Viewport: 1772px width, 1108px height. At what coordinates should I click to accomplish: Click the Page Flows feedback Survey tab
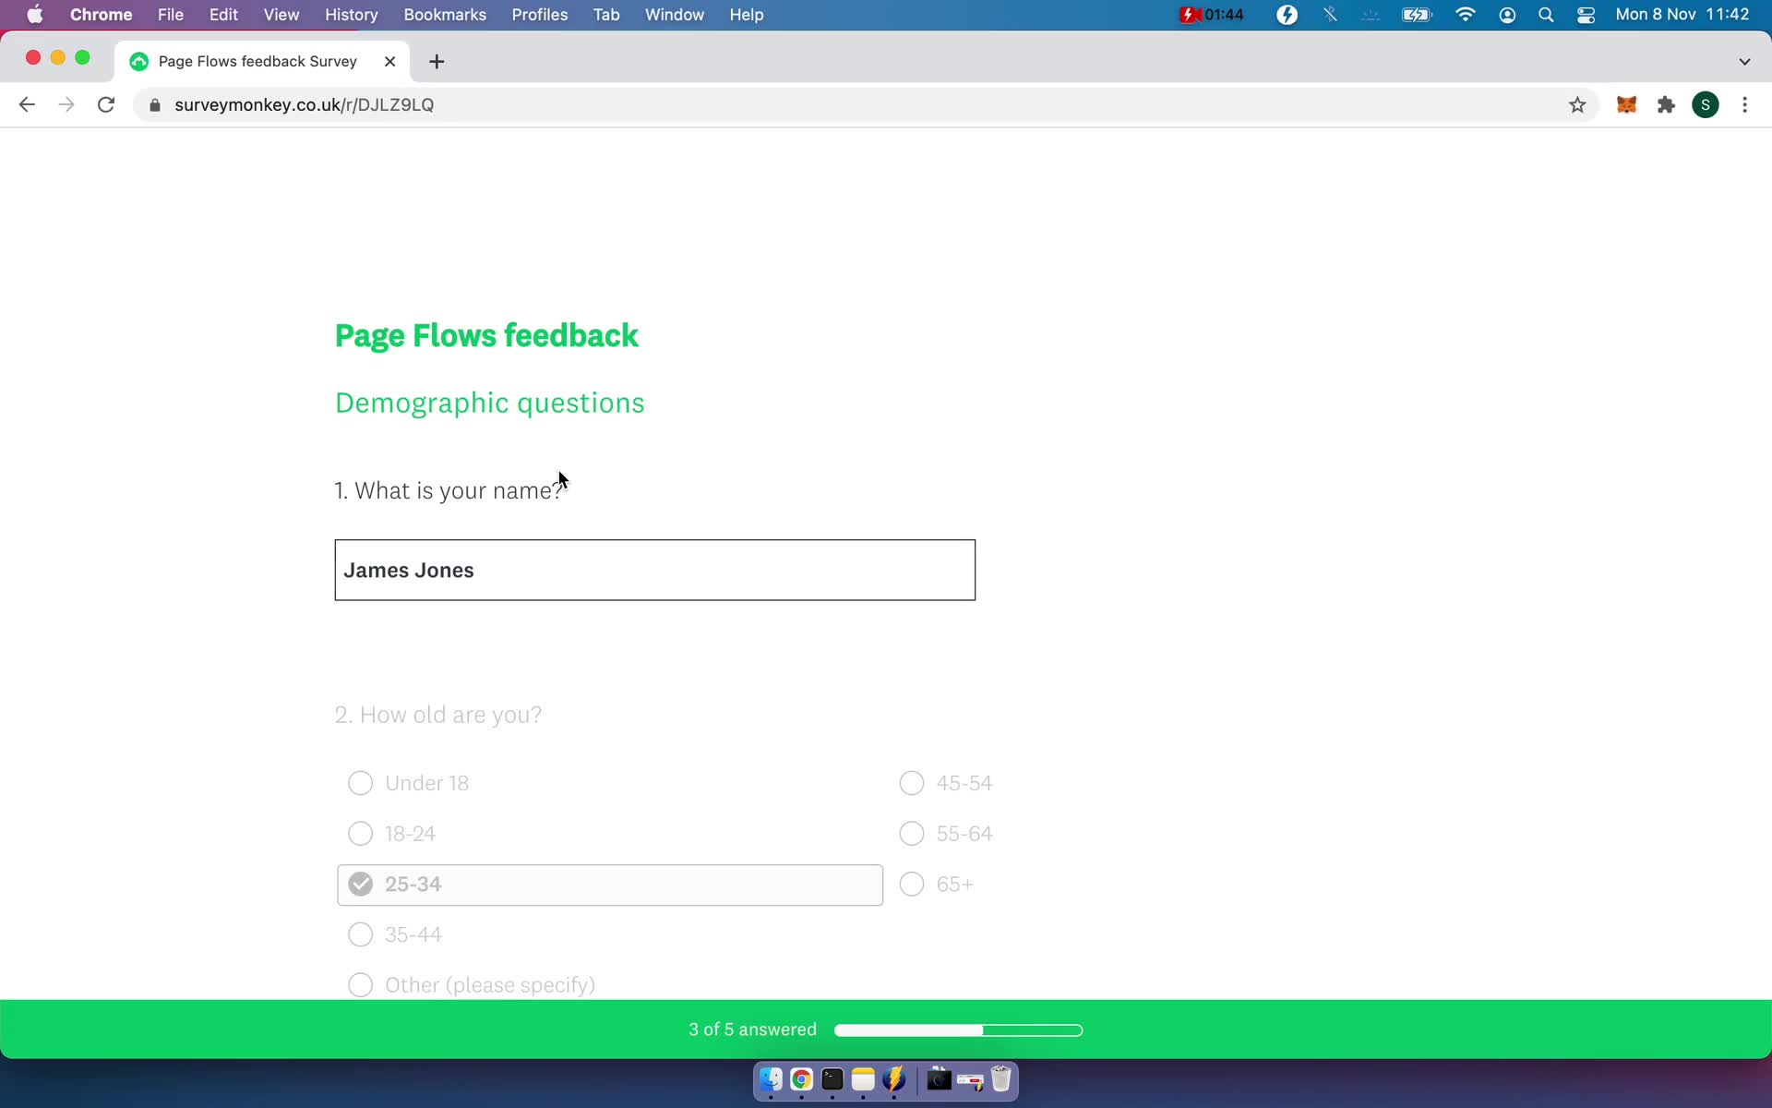(x=257, y=60)
